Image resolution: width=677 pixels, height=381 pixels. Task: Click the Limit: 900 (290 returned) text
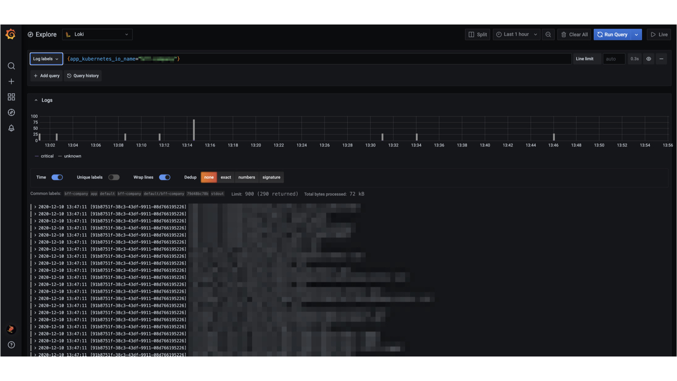point(265,194)
